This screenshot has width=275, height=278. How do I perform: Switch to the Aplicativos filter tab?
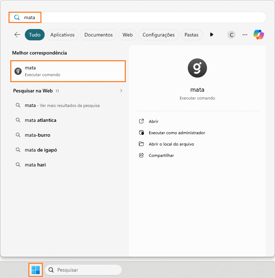(x=62, y=35)
